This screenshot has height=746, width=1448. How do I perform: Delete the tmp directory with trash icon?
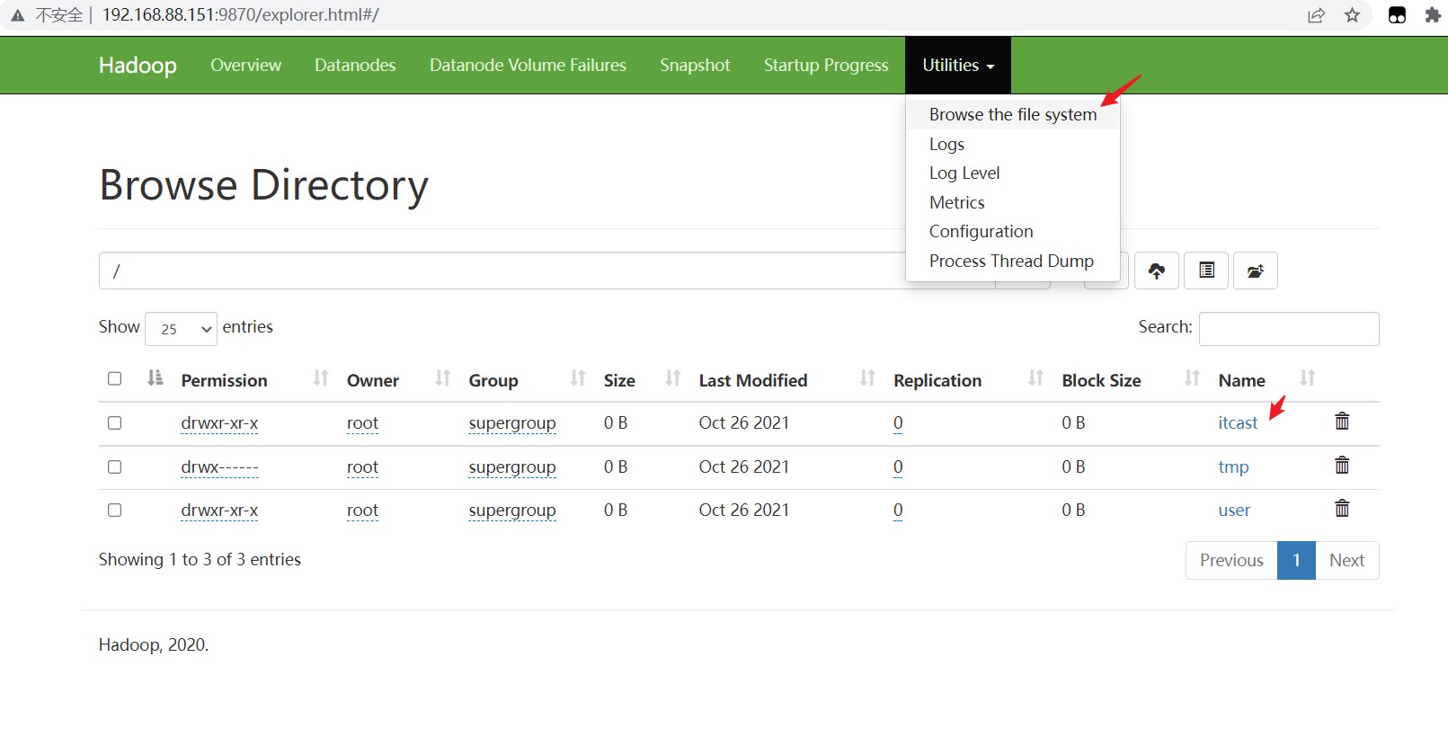click(x=1342, y=466)
